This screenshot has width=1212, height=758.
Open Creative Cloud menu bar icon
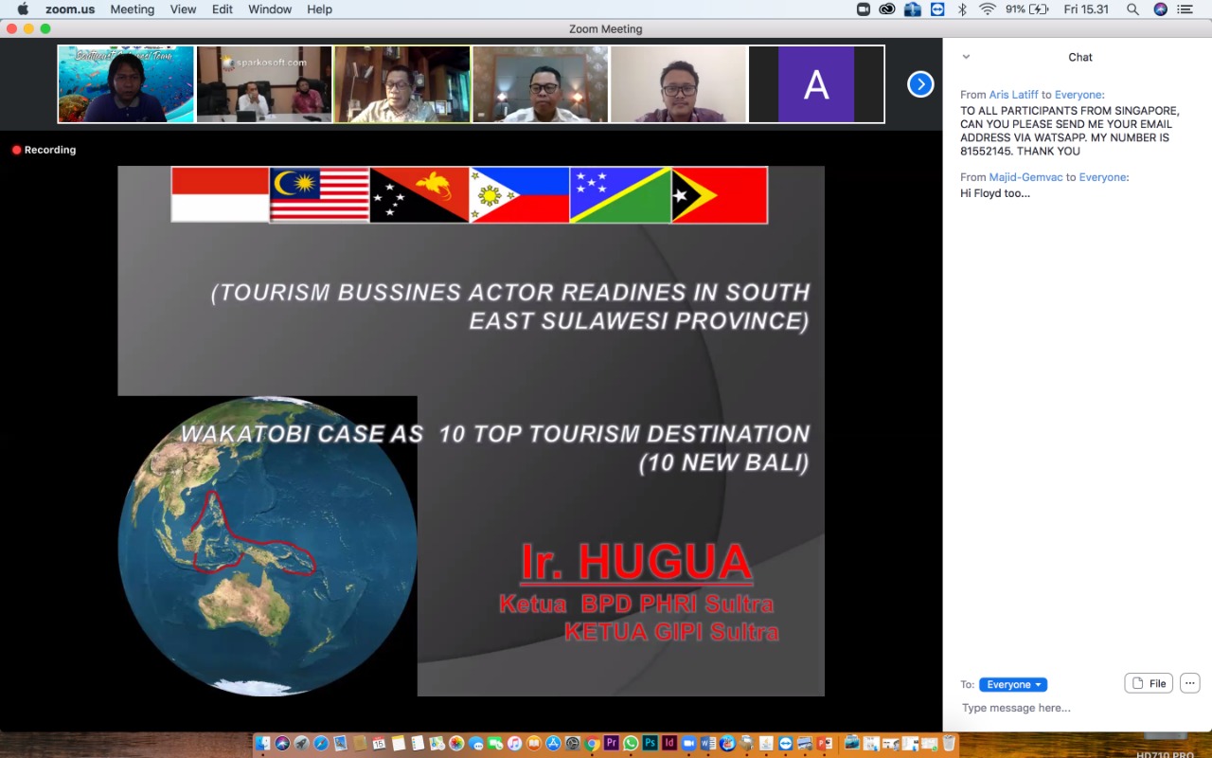pos(887,9)
